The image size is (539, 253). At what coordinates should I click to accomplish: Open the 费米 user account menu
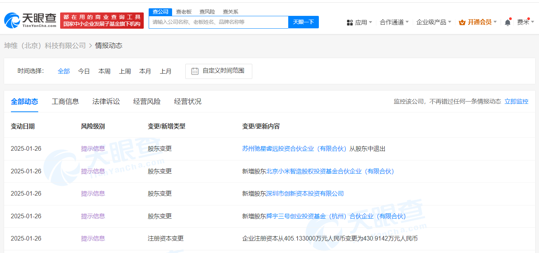pyautogui.click(x=525, y=22)
